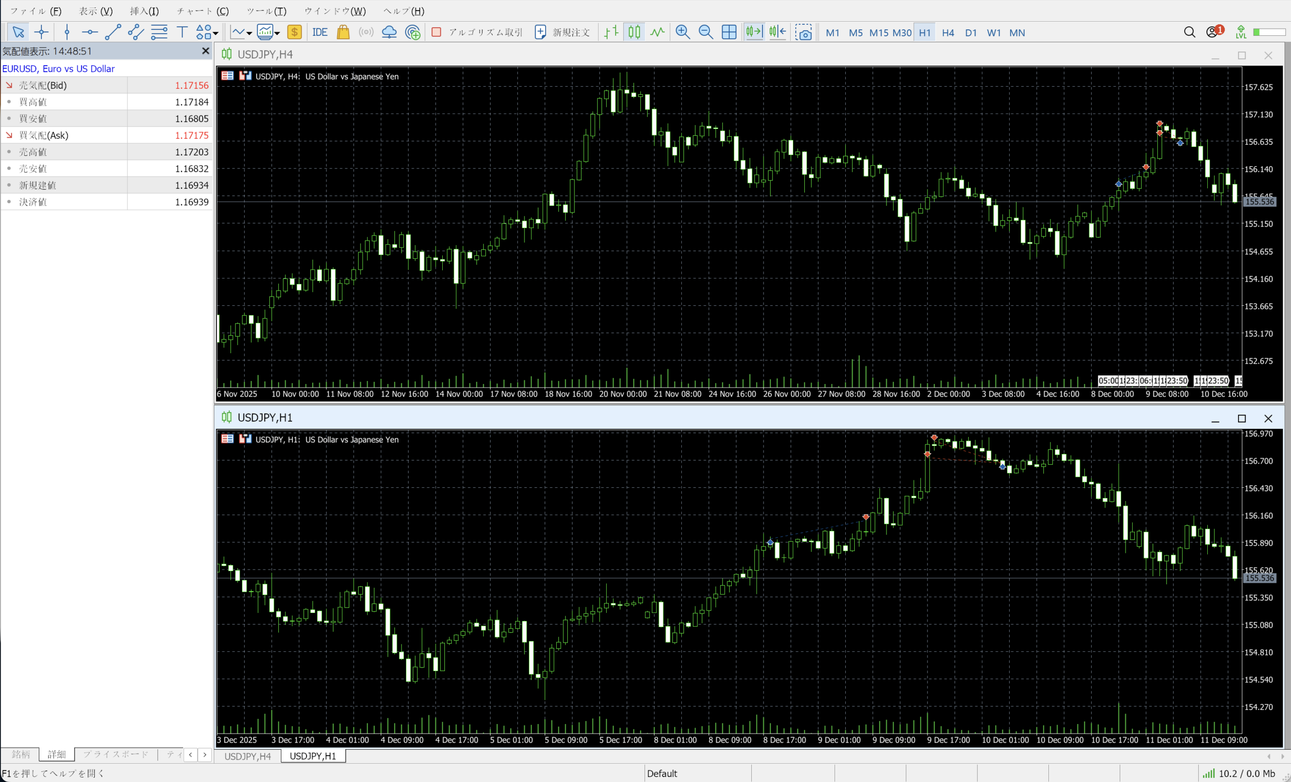The width and height of the screenshot is (1291, 782).
Task: Pick the trendline drawing tool
Action: point(112,32)
